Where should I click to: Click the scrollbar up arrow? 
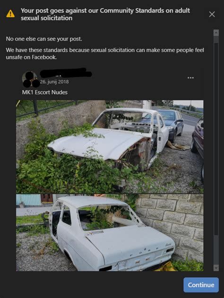(216, 33)
